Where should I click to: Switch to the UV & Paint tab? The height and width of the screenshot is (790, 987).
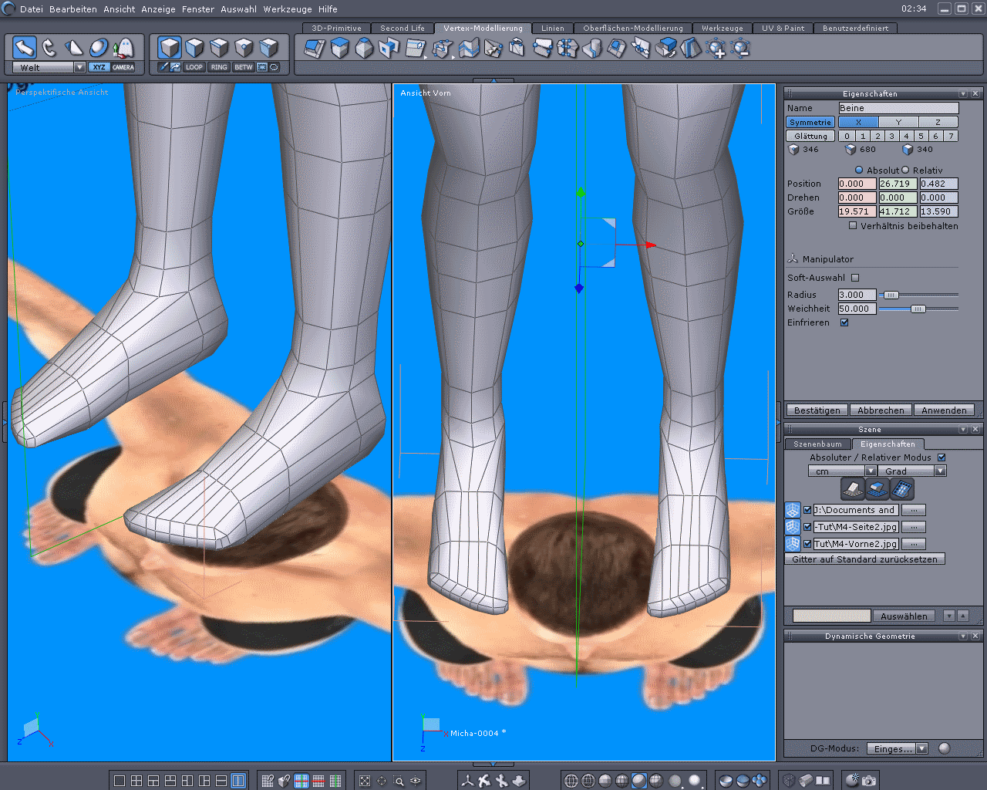[x=783, y=29]
